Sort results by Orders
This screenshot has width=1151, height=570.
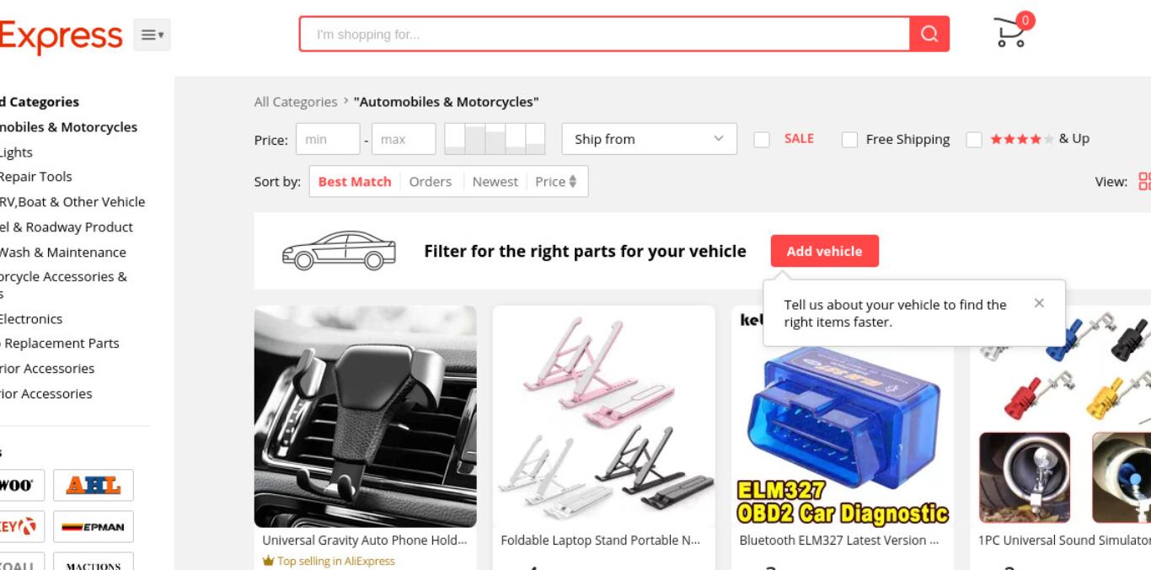431,181
